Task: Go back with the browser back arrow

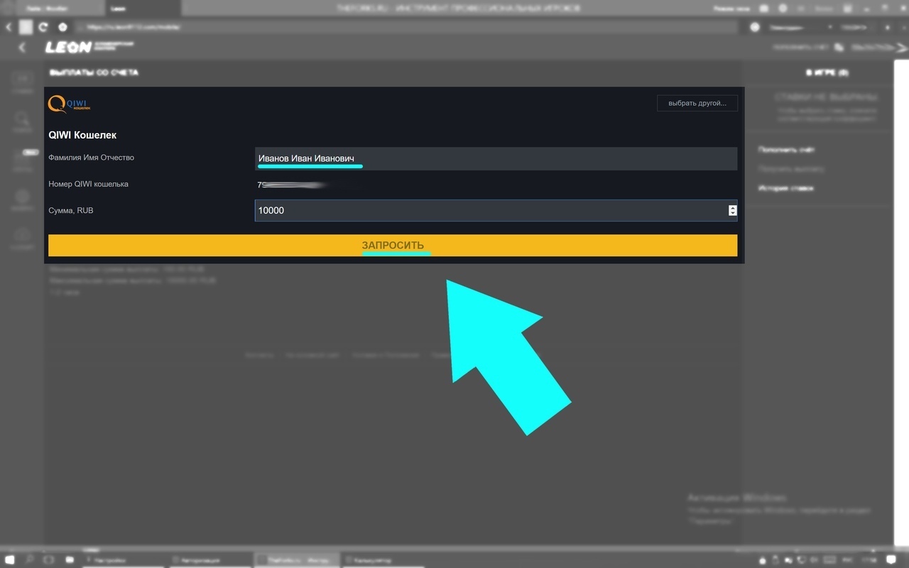Action: point(9,27)
